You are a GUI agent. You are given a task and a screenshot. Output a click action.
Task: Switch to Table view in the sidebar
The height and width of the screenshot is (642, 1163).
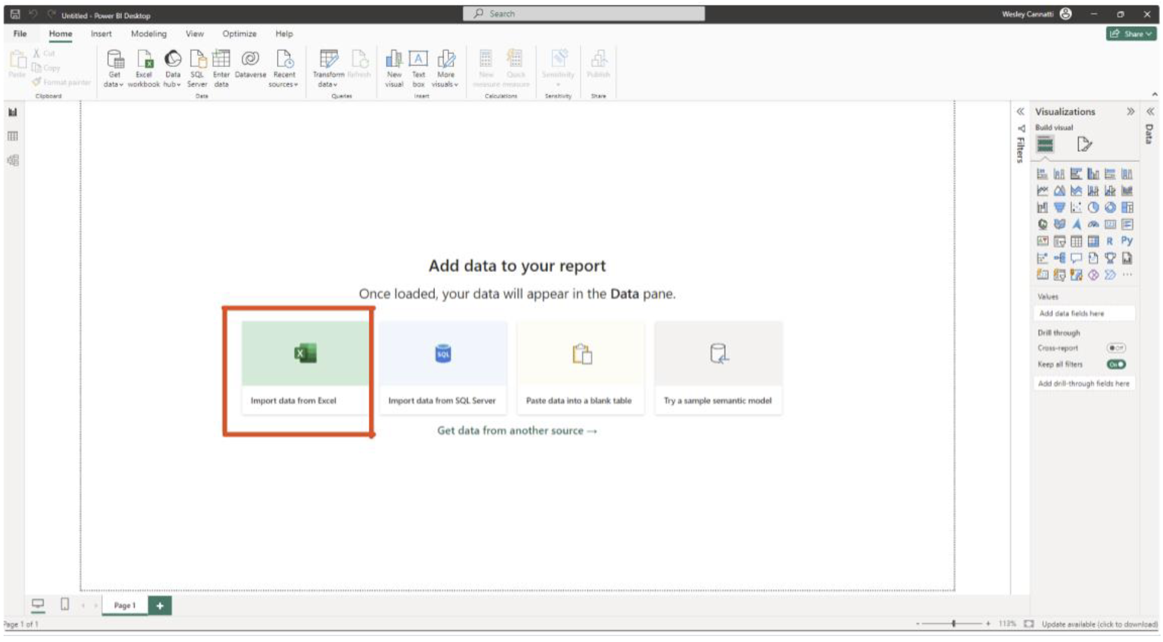point(12,136)
